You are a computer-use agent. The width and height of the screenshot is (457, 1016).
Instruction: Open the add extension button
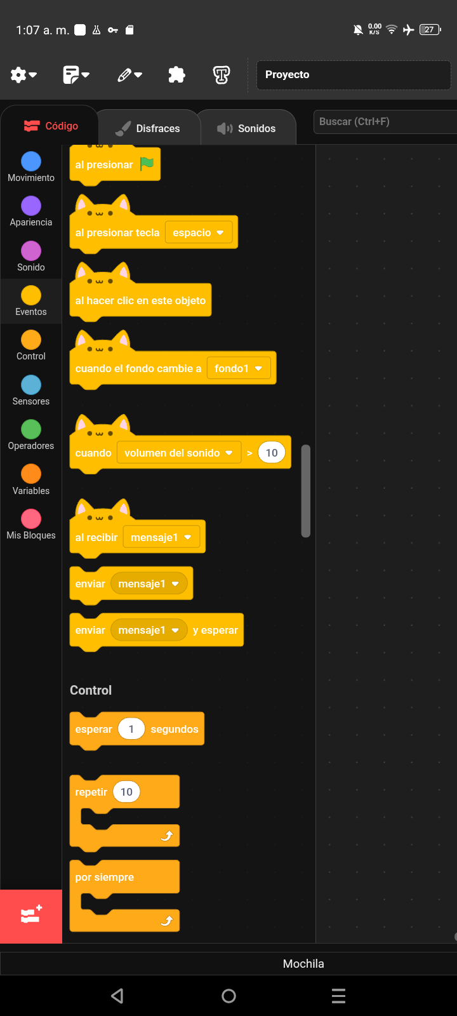tap(31, 916)
